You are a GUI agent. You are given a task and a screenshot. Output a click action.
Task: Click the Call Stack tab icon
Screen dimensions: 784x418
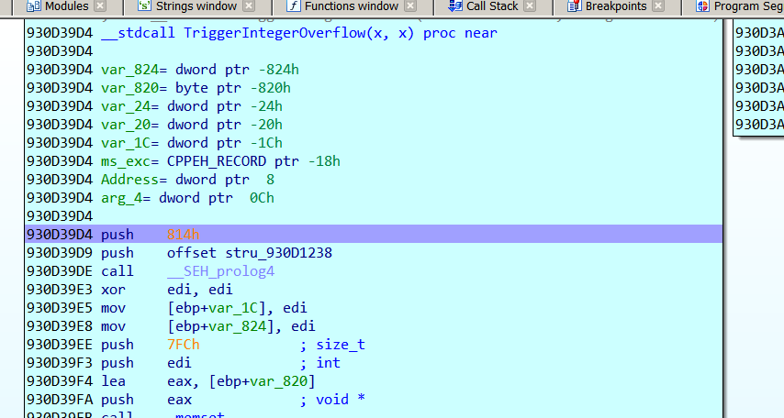[455, 6]
